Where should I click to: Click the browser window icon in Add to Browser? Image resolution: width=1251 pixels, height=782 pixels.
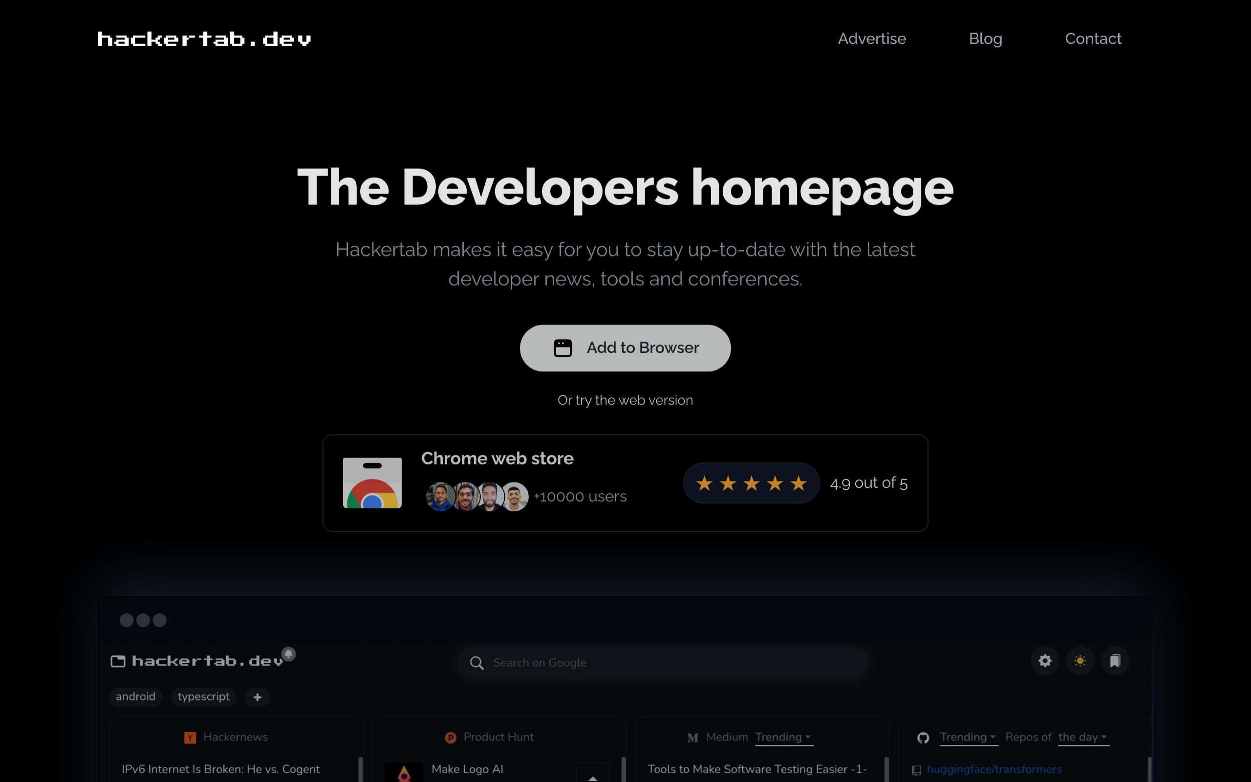562,348
